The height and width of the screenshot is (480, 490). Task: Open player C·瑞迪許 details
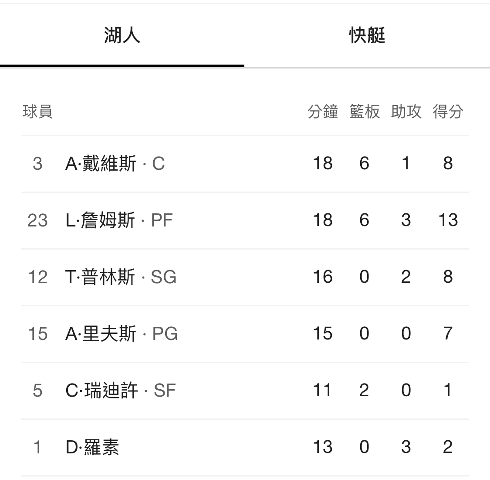[101, 391]
